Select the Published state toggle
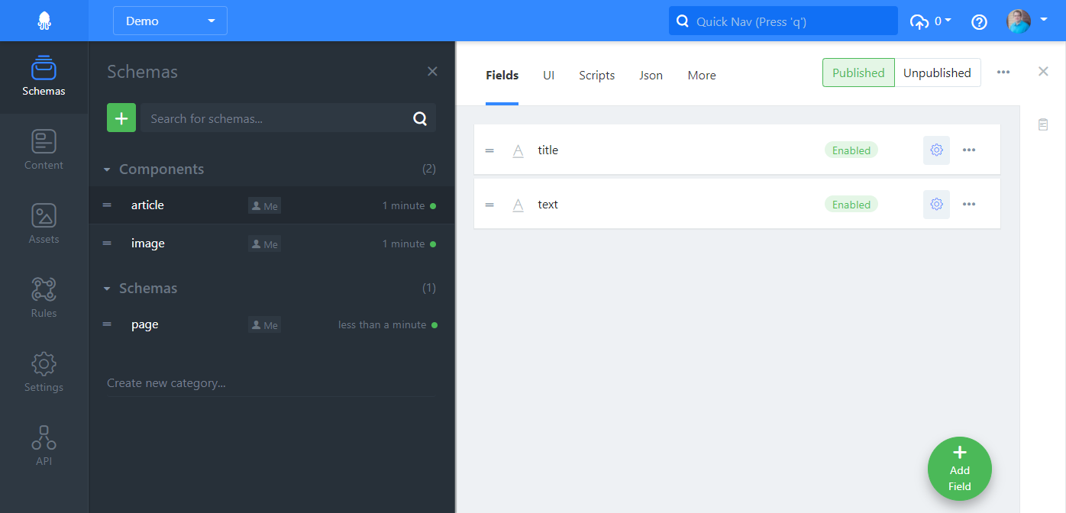The height and width of the screenshot is (513, 1066). coord(858,72)
